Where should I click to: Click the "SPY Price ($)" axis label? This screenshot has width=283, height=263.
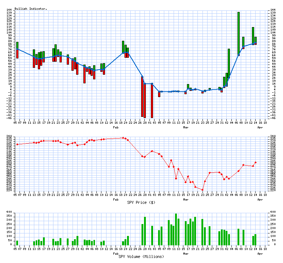(x=141, y=202)
